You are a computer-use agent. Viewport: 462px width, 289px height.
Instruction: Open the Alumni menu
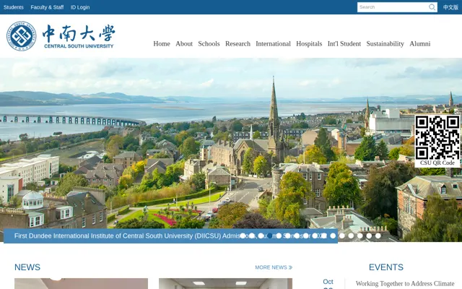point(420,43)
